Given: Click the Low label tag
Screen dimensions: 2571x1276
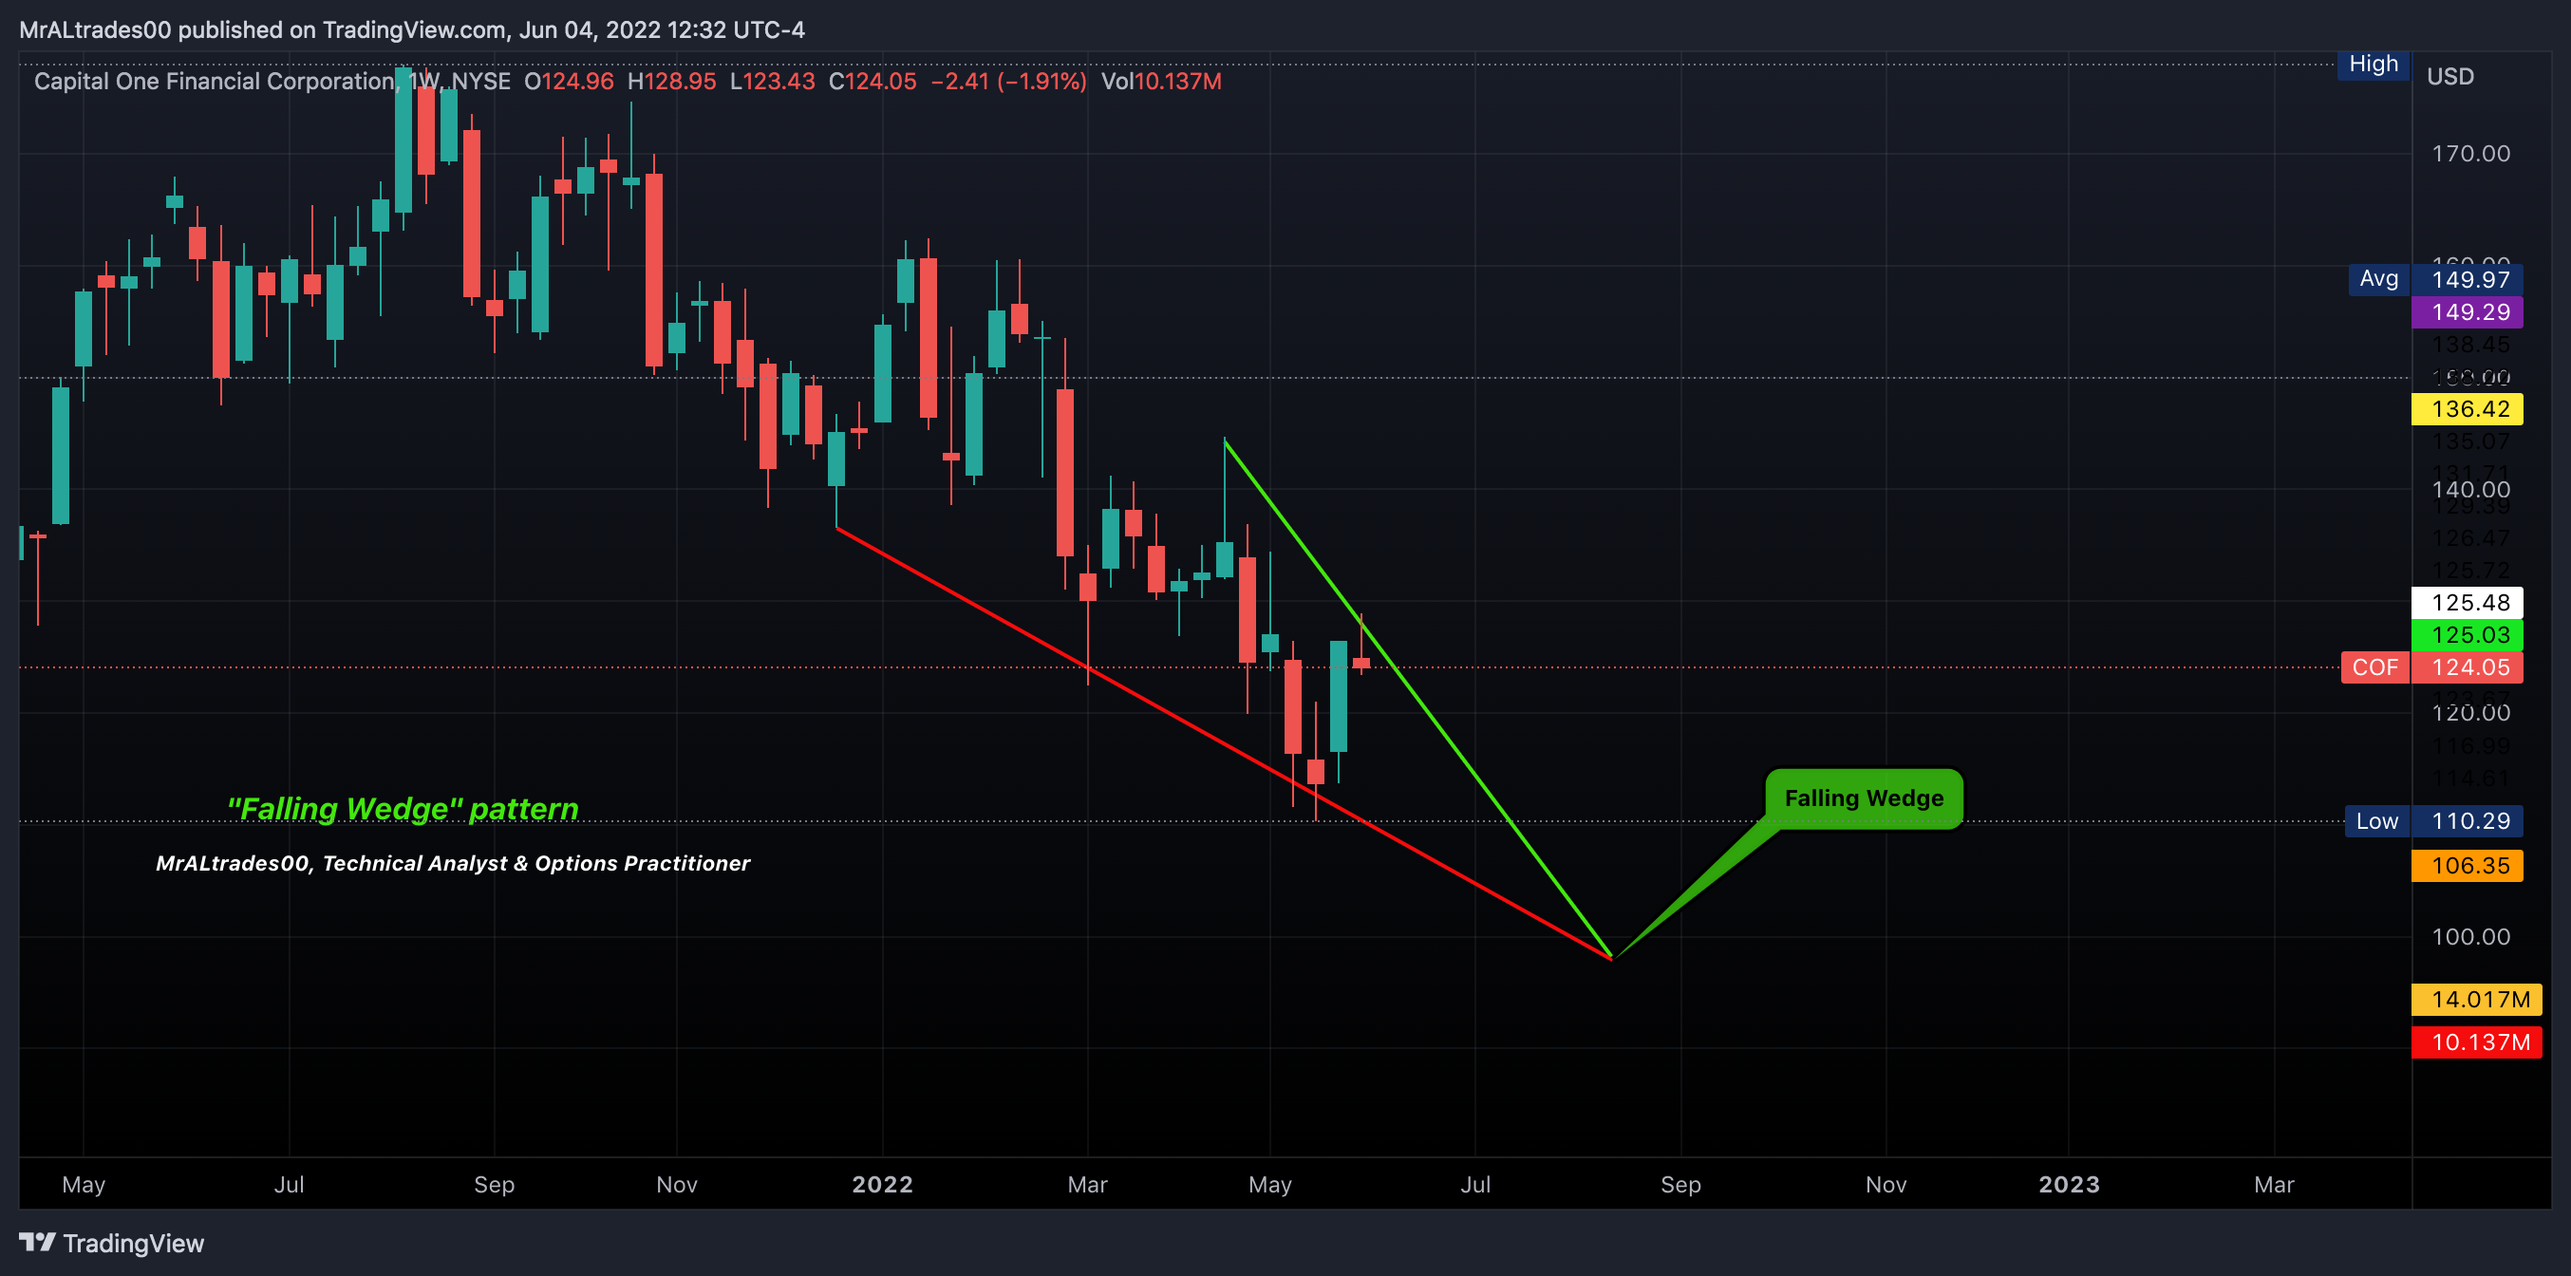Looking at the screenshot, I should tap(2376, 820).
